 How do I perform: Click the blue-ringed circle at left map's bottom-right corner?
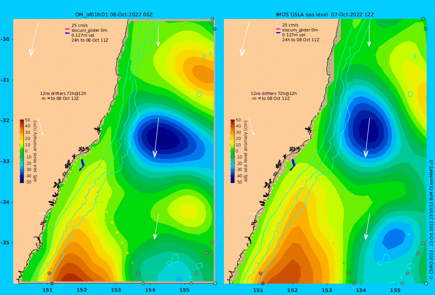215,283
